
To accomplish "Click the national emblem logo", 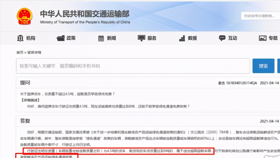I will tap(25, 16).
